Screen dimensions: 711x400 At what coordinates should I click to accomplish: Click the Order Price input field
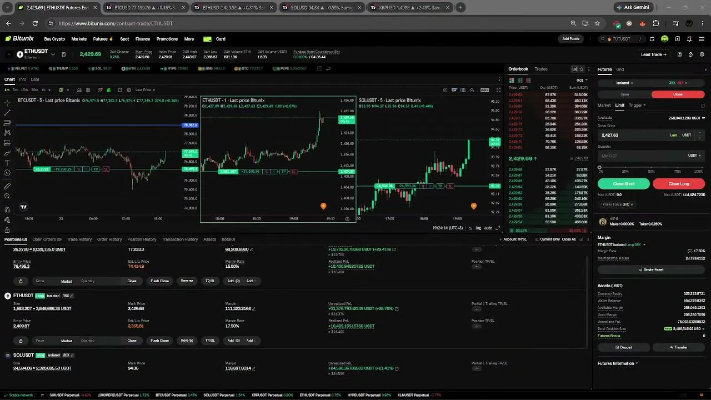point(651,135)
